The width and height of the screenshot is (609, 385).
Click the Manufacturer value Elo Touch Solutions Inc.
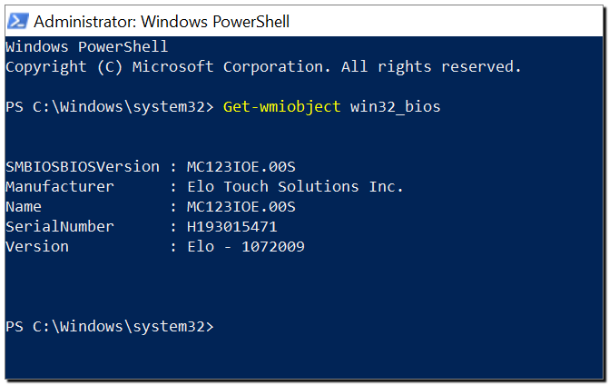[296, 187]
